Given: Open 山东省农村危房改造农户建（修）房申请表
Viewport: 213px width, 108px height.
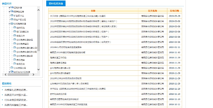Looking at the screenshot, I should (x=69, y=84).
